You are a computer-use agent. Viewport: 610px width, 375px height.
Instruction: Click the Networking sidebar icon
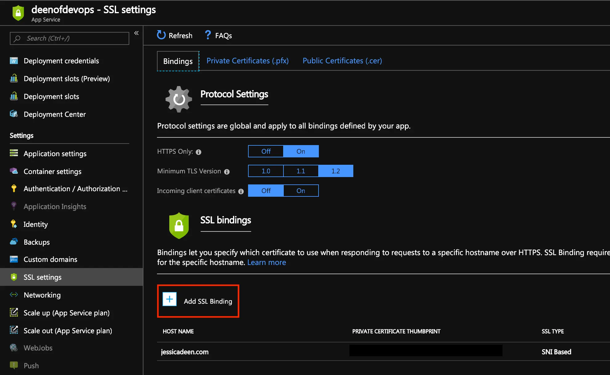point(14,295)
